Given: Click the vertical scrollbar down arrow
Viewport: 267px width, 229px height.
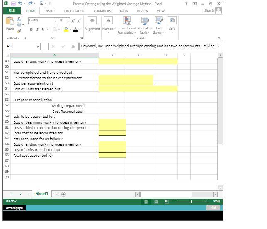Looking at the screenshot, I should coord(220,188).
